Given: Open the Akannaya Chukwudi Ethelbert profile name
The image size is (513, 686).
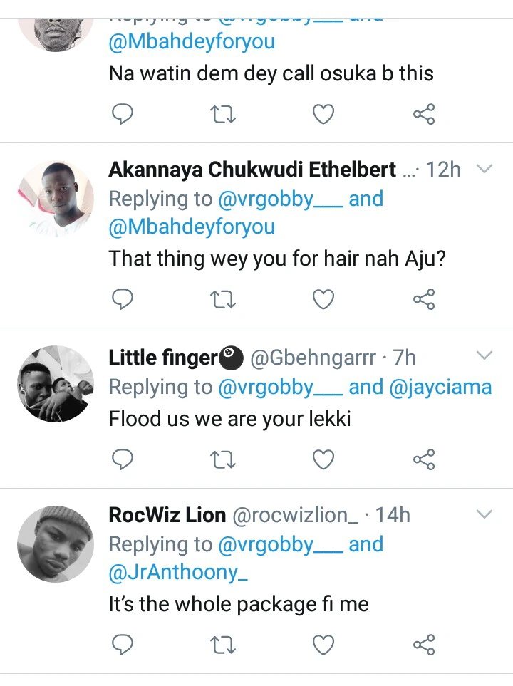Looking at the screenshot, I should coord(252,170).
